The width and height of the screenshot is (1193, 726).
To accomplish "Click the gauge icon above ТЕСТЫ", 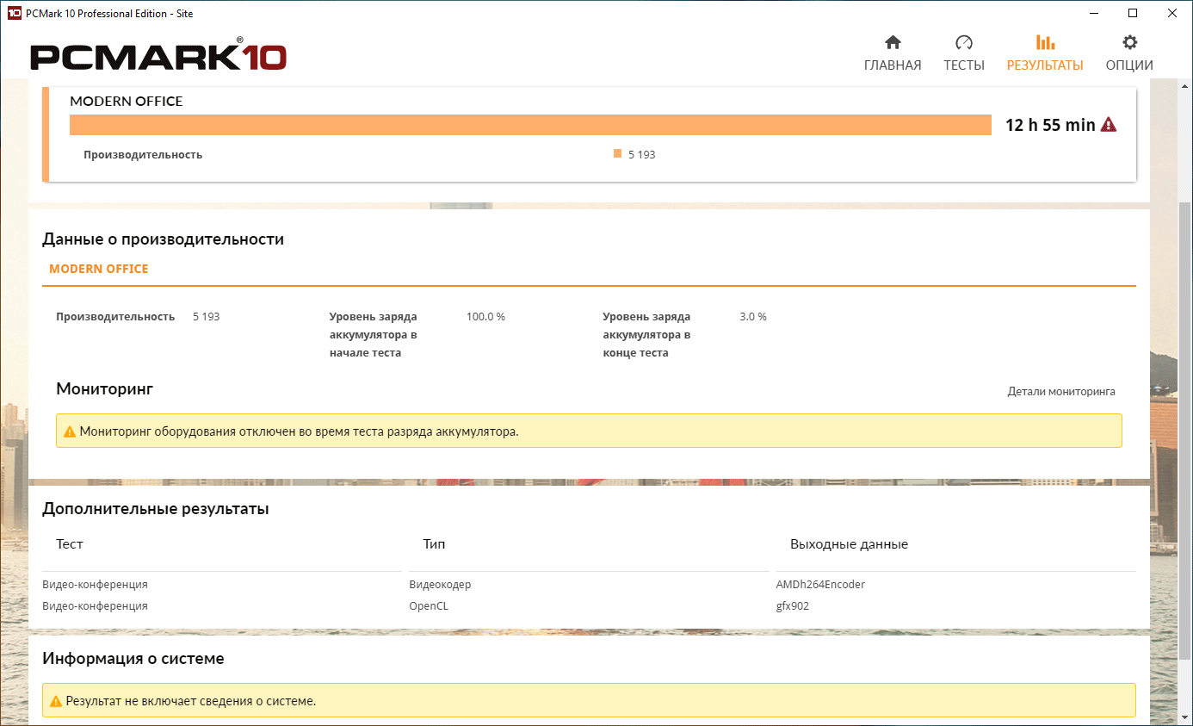I will point(963,42).
